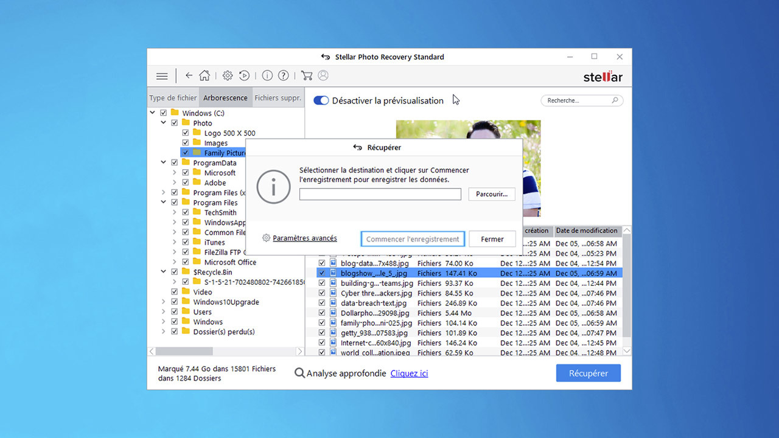
Task: Click the search magnifier icon
Action: (x=615, y=100)
